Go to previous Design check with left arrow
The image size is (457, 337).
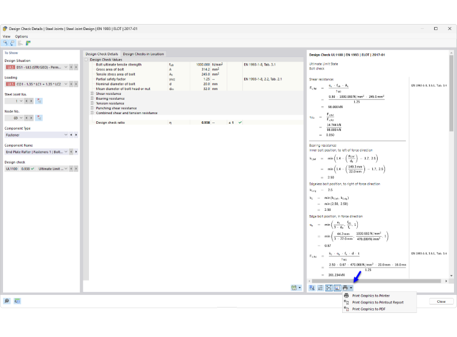pos(71,169)
